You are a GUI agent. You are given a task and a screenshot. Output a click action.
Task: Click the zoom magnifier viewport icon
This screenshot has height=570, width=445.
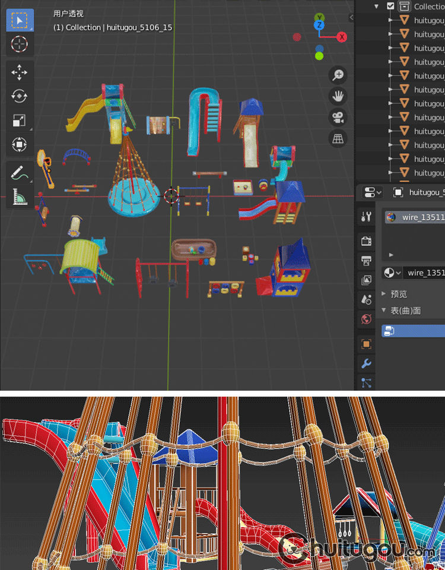[x=338, y=75]
